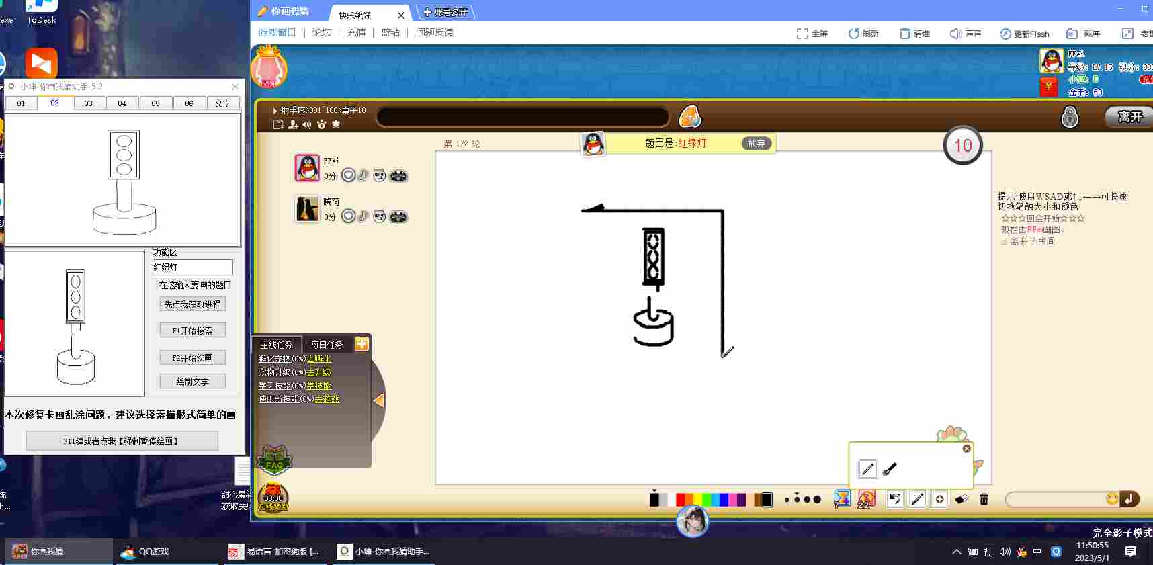Open tab 03 in the helper window

88,103
